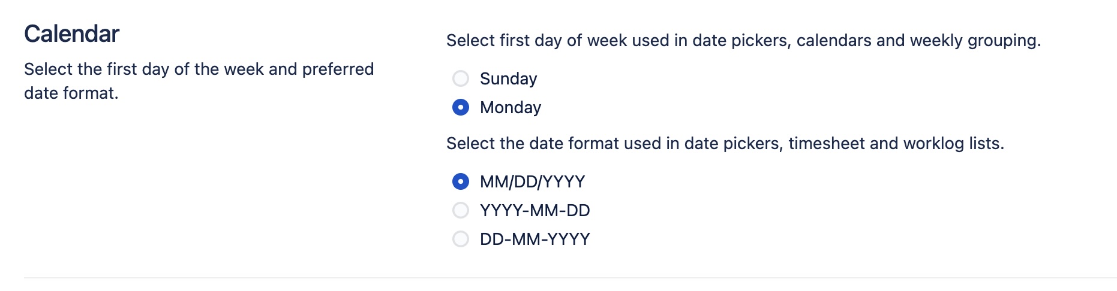Click the "MM/DD/YYYY" format label text
Screen dimensions: 1117x291
532,181
